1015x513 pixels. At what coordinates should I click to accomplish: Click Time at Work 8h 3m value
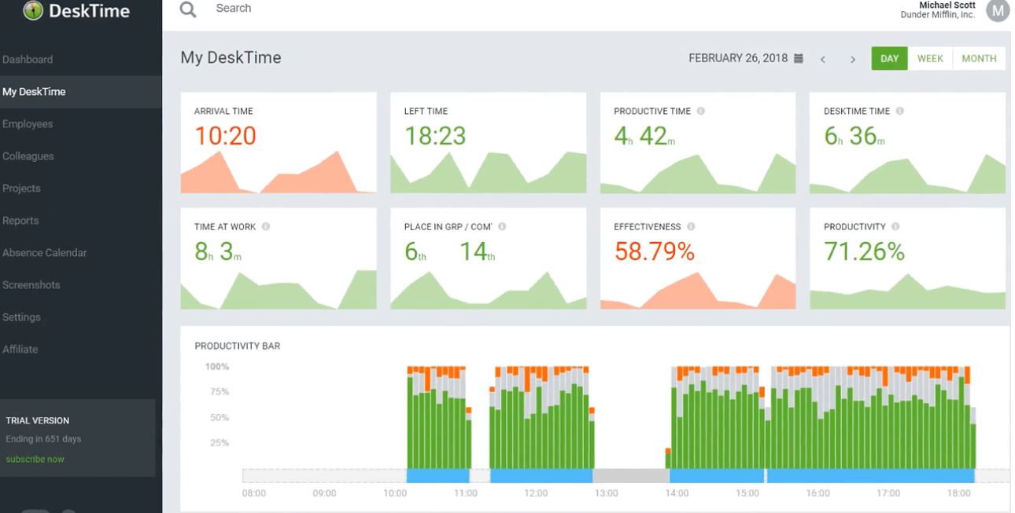(x=218, y=251)
